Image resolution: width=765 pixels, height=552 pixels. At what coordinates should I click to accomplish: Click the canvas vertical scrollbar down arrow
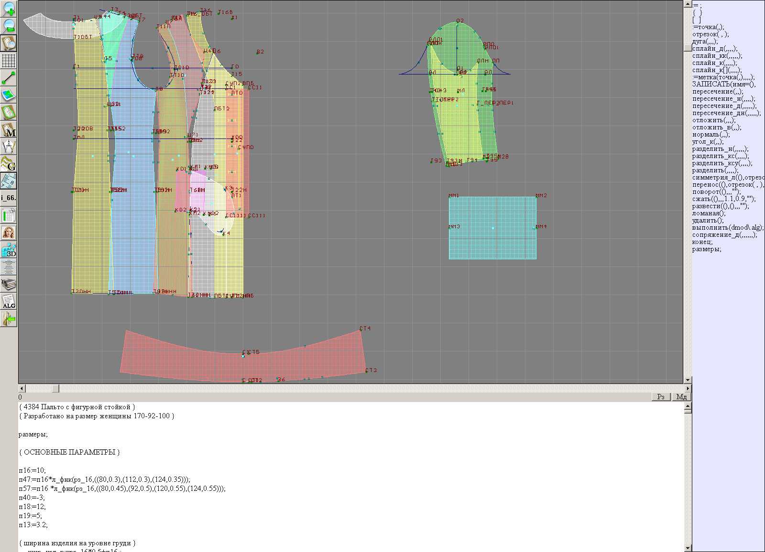coord(688,380)
